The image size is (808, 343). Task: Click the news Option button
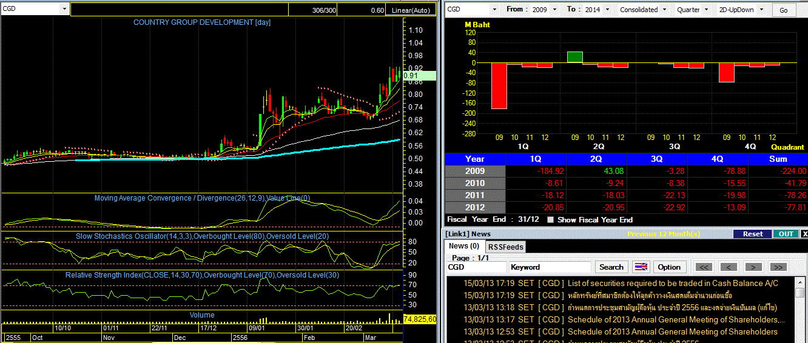point(669,267)
